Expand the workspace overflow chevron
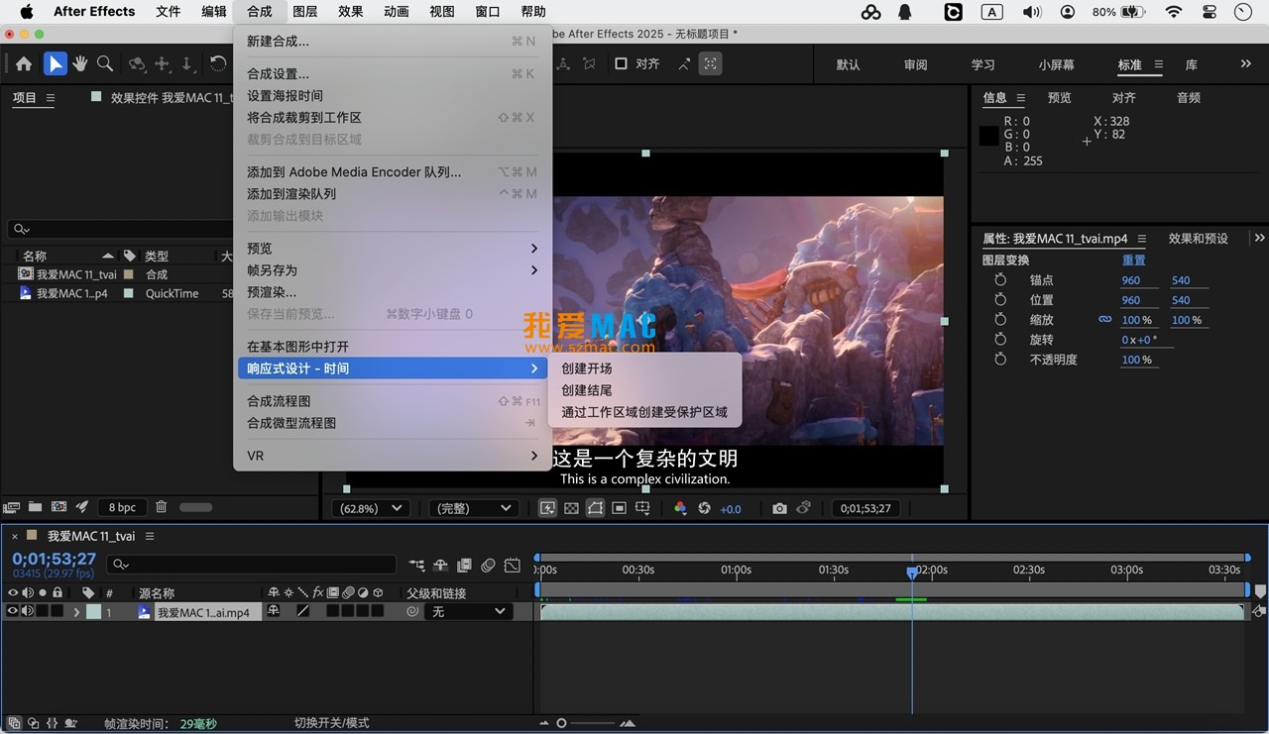1269x734 pixels. click(1246, 64)
